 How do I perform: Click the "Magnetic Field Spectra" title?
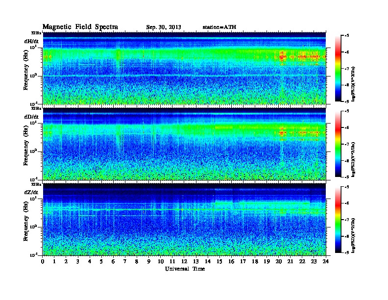[x=80, y=27]
